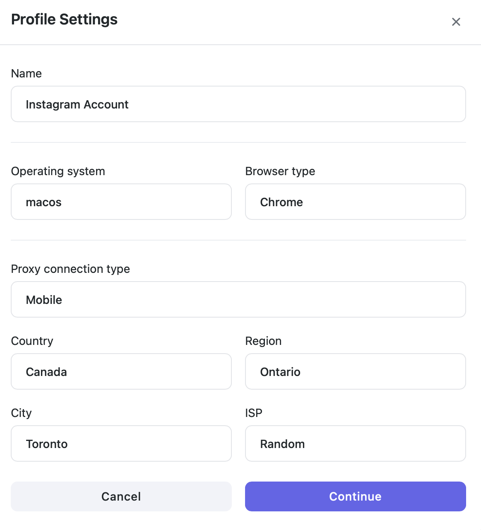Open the Country dropdown set to Canada
Image resolution: width=481 pixels, height=530 pixels.
[x=121, y=372]
